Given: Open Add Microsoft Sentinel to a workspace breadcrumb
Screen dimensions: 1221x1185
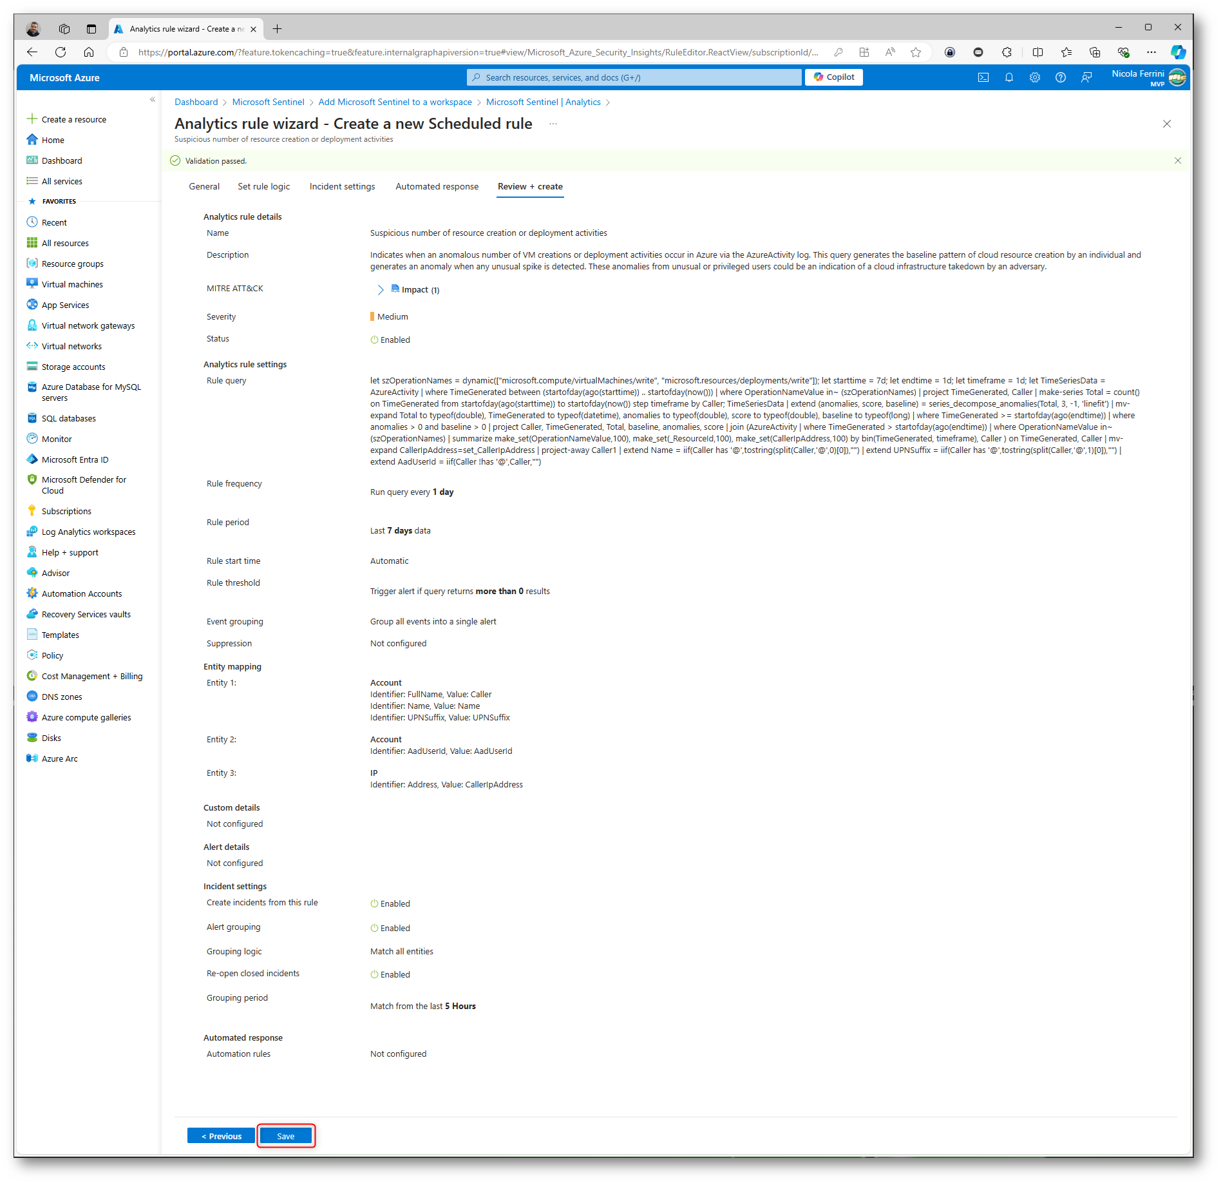Looking at the screenshot, I should 395,102.
